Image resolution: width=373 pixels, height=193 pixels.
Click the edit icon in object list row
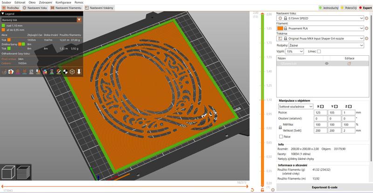[x=349, y=64]
